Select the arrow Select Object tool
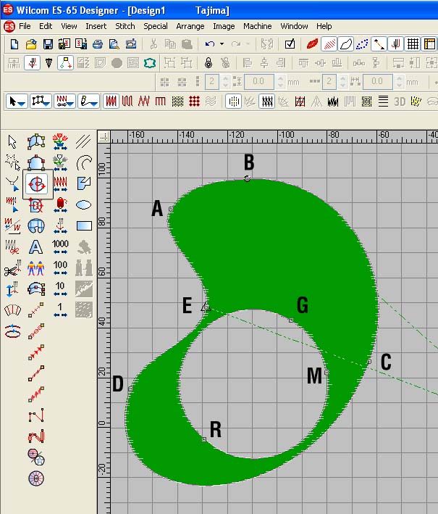 click(x=12, y=141)
